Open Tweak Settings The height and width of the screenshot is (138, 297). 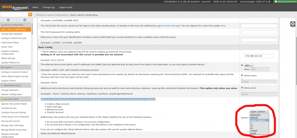[x=8, y=58]
